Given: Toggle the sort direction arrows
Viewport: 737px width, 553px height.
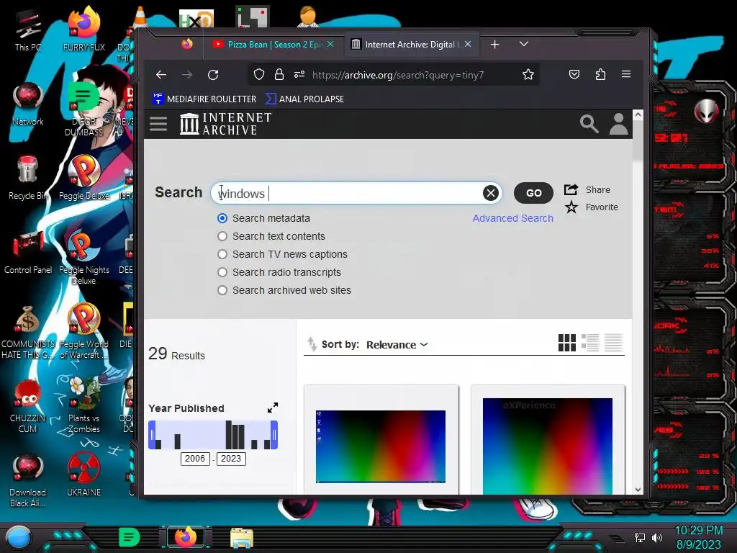Looking at the screenshot, I should [312, 344].
